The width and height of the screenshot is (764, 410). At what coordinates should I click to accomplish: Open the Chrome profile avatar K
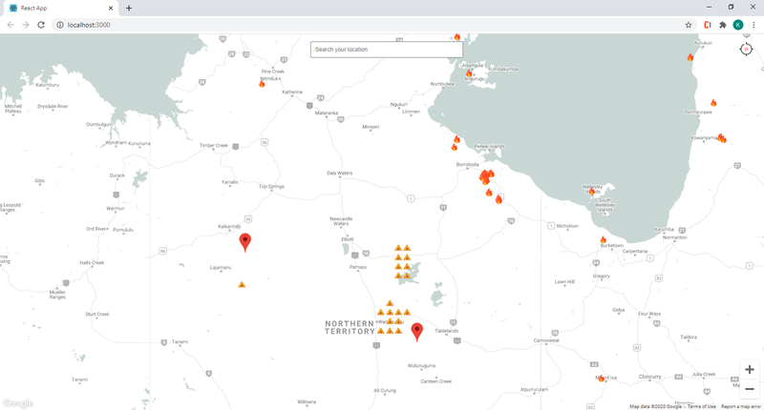tap(738, 24)
